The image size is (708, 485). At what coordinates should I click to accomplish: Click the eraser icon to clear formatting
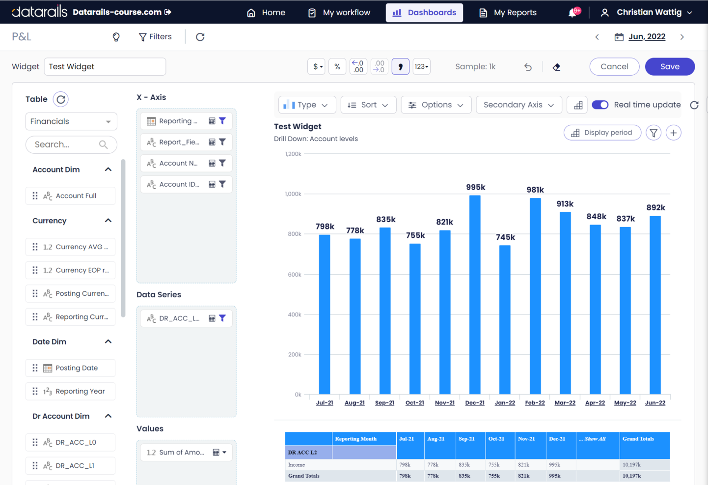coord(556,66)
